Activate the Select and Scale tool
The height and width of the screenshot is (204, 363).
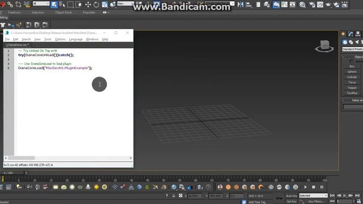click(x=104, y=4)
